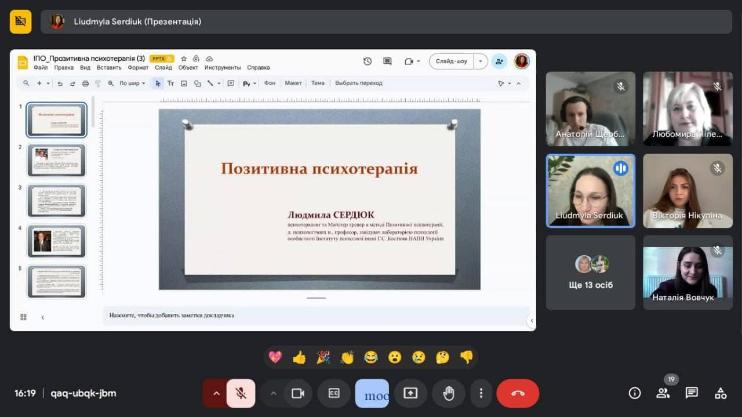Unmute the microphone in call controls
This screenshot has width=742, height=417.
coord(241,393)
